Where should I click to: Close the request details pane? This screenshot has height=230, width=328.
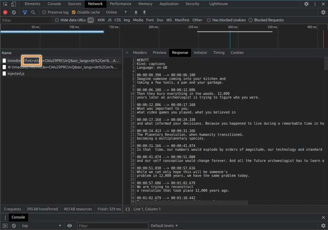(x=127, y=53)
